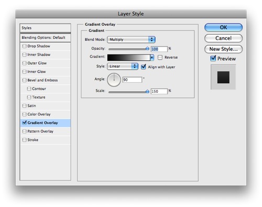
Task: Uncheck Align with Layer
Action: click(144, 67)
